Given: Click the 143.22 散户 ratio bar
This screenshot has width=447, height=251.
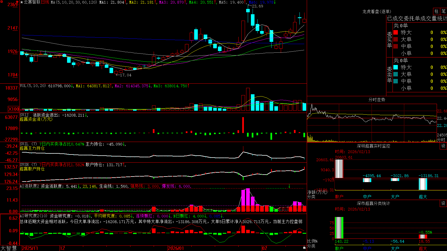Looking at the screenshot, I should 339,228.
